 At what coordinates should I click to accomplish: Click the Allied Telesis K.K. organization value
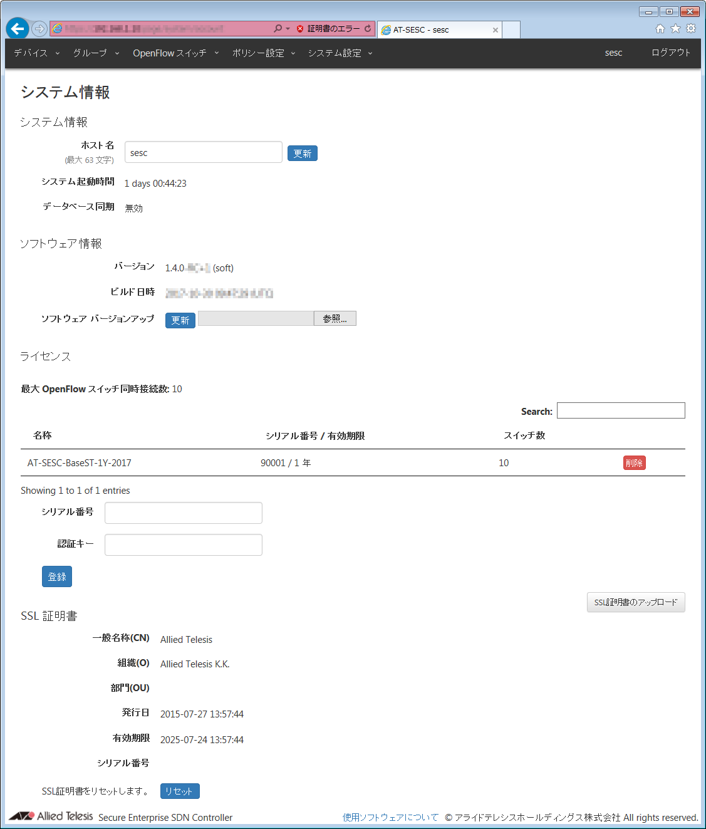click(x=195, y=664)
